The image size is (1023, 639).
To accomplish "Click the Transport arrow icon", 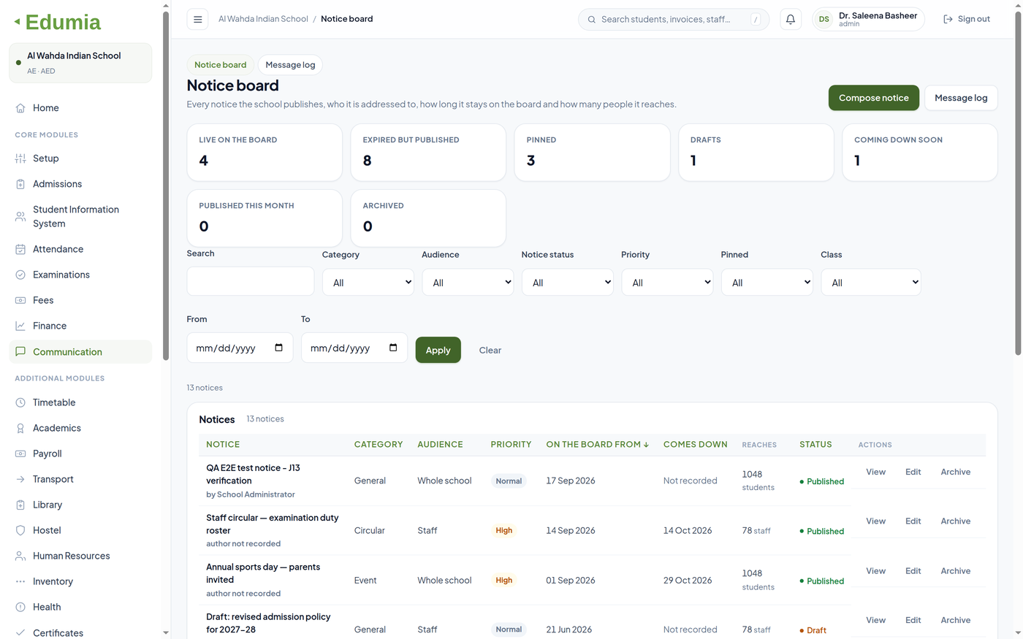I will [x=20, y=479].
